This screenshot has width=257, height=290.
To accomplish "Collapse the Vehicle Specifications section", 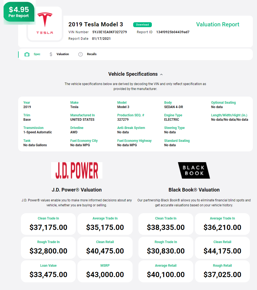I will (161, 75).
